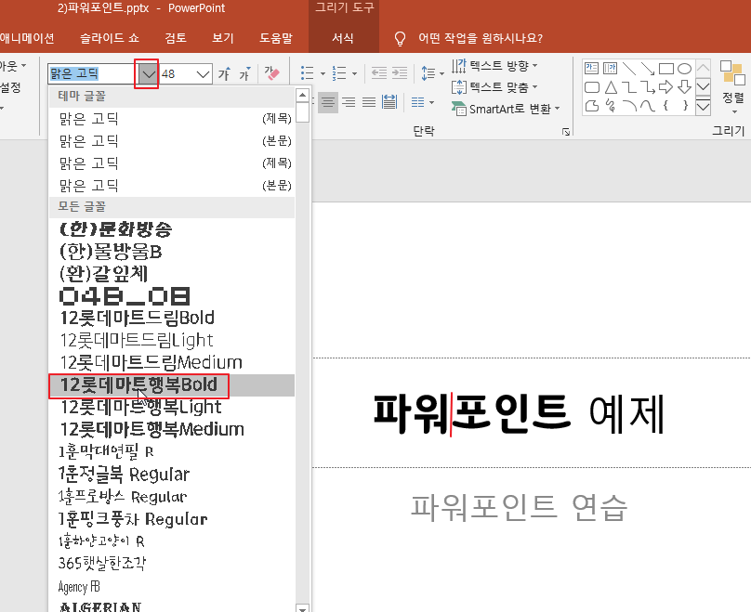
Task: Select the arrow line shape
Action: (x=648, y=69)
